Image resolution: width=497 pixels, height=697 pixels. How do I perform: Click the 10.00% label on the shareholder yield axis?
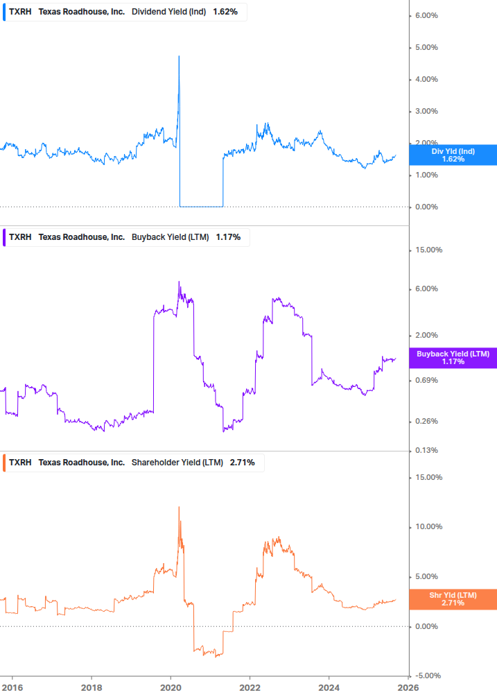click(428, 527)
